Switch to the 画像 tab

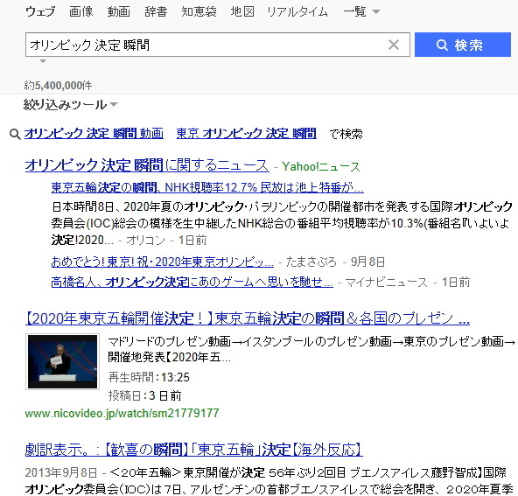[81, 12]
